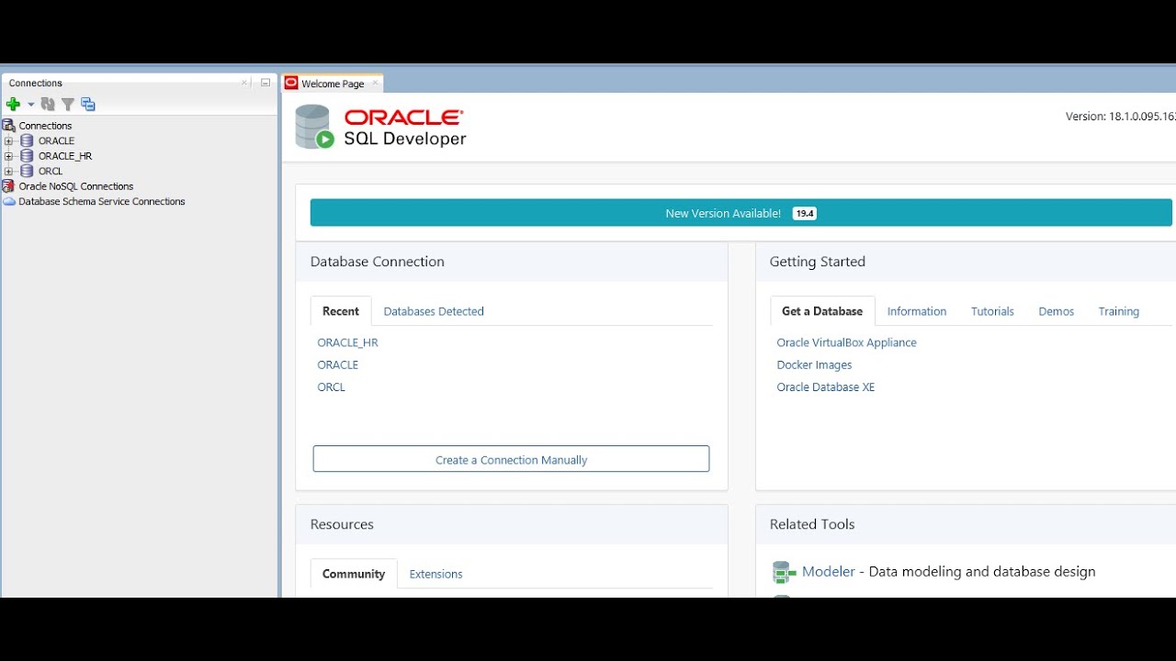Click the Resources section heading
This screenshot has height=661, width=1176.
point(342,524)
